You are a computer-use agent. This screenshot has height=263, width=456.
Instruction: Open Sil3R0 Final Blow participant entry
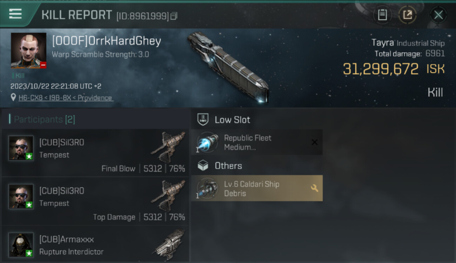click(x=95, y=153)
